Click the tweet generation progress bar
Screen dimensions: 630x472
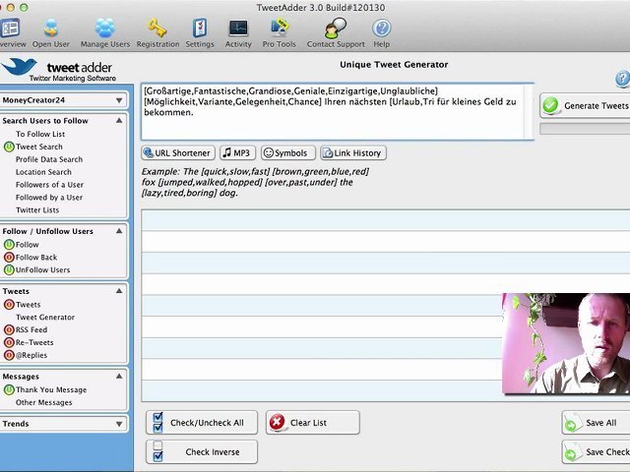click(x=585, y=128)
